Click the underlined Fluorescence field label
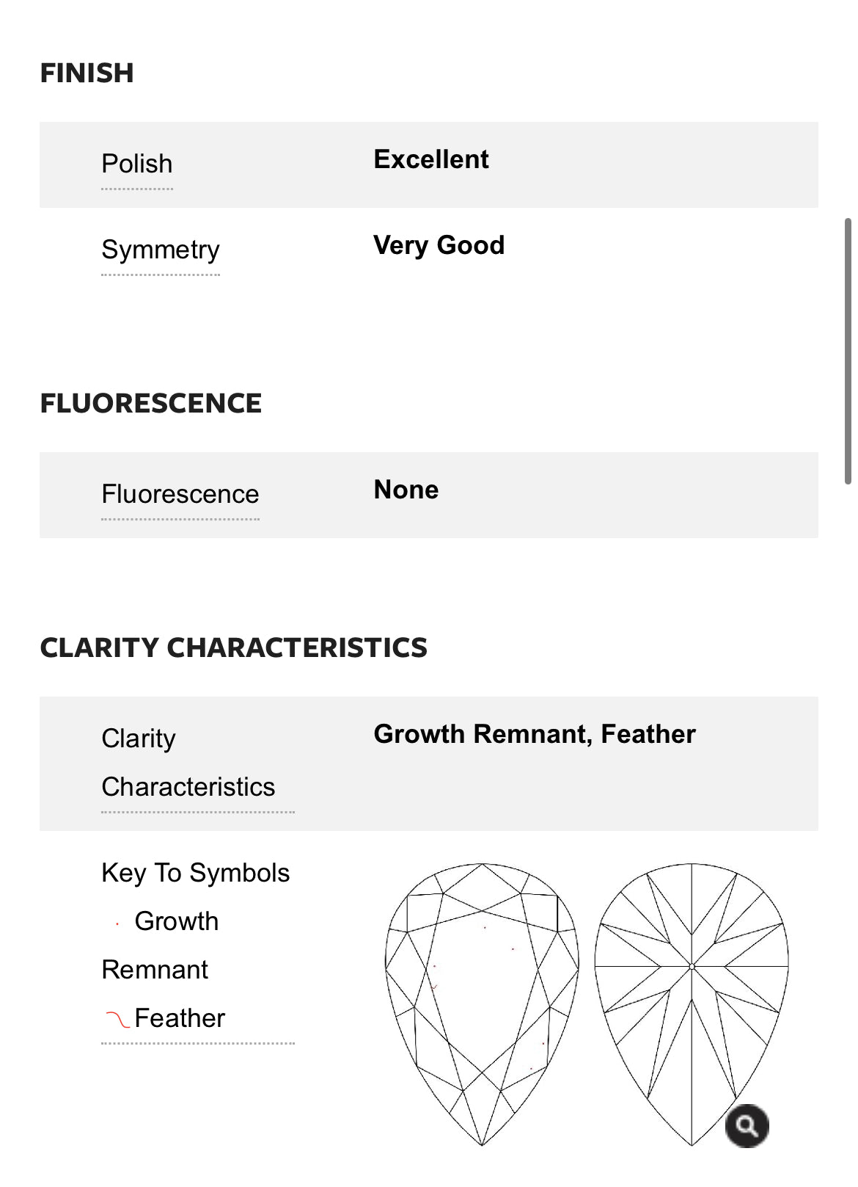Viewport: 858px width, 1187px height. (180, 494)
